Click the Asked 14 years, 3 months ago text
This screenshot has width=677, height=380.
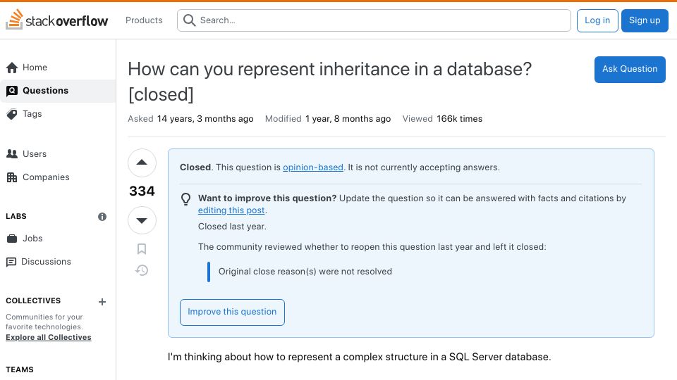coord(190,119)
